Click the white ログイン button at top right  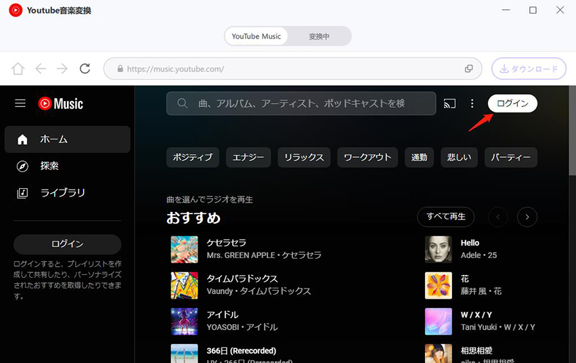click(512, 104)
